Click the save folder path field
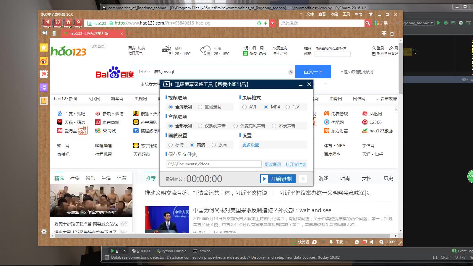473x266 pixels. [214, 164]
